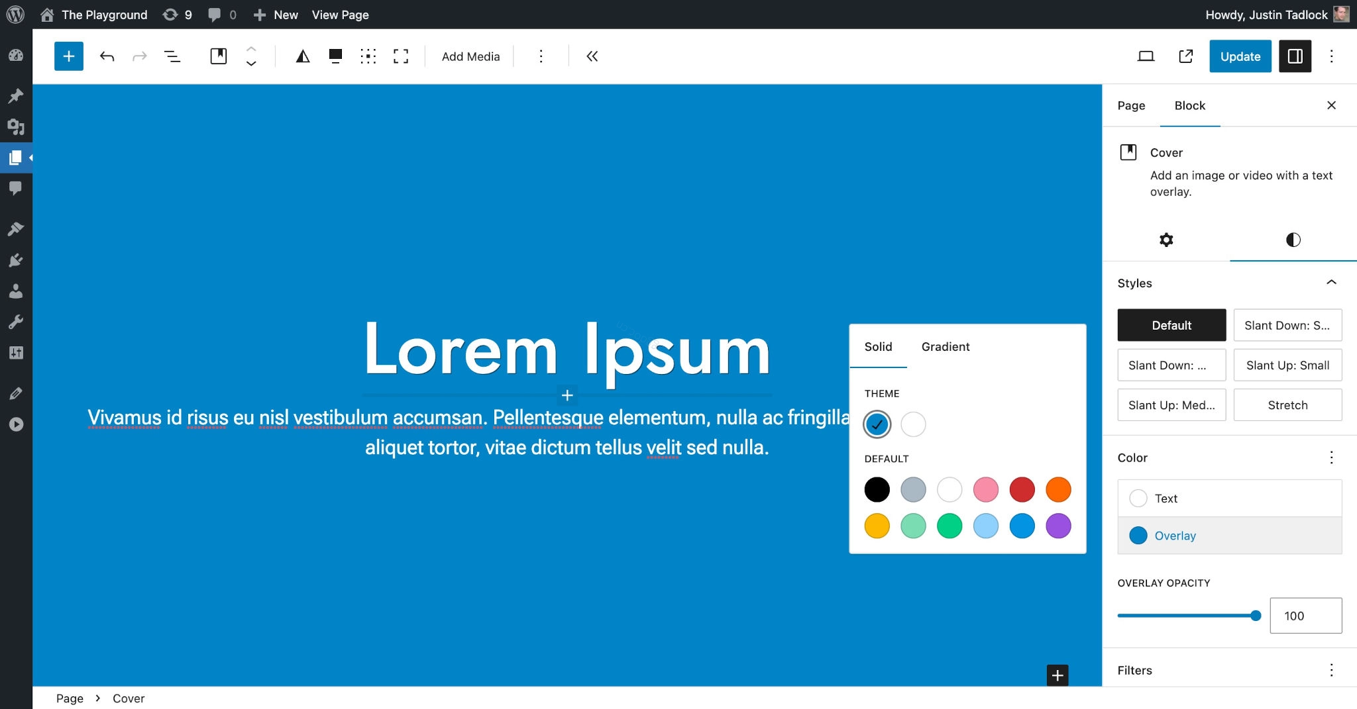The width and height of the screenshot is (1357, 709).
Task: Collapse the block toolbar with double chevron
Action: (592, 56)
